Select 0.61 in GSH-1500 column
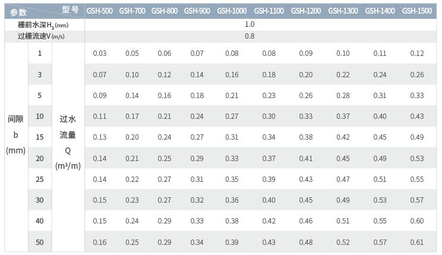The image size is (442, 255). click(x=417, y=243)
